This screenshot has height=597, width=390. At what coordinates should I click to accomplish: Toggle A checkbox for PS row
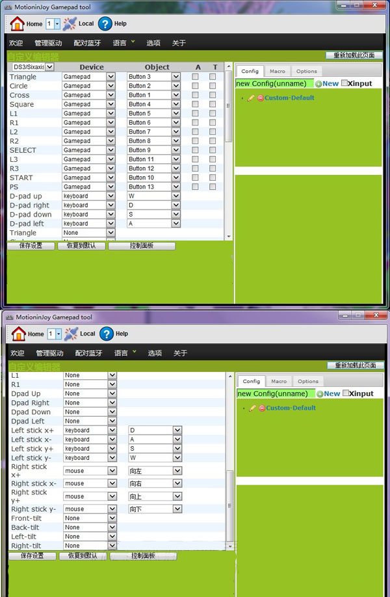coord(195,187)
